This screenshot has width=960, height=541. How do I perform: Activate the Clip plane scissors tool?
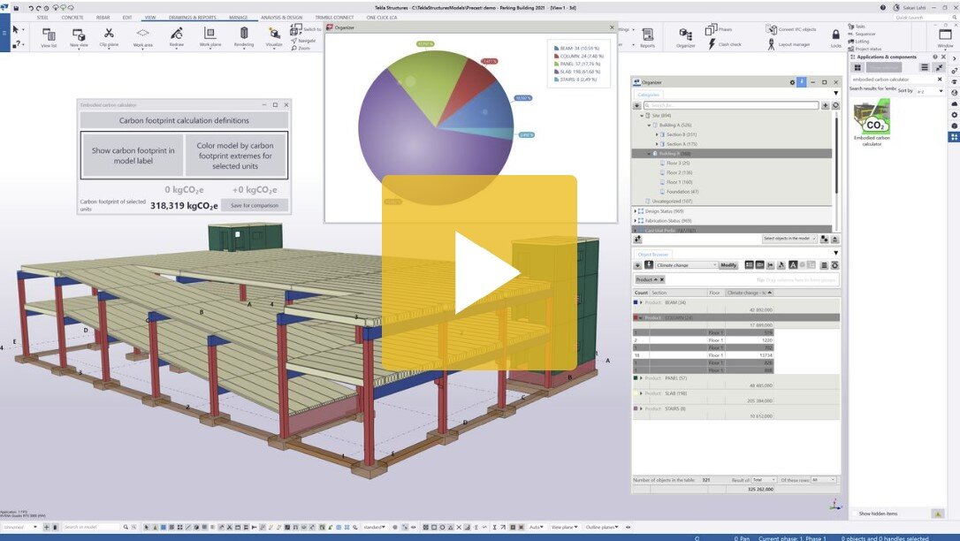coord(109,37)
